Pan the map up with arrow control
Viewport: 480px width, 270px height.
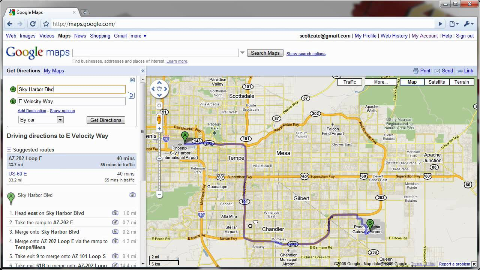159,82
